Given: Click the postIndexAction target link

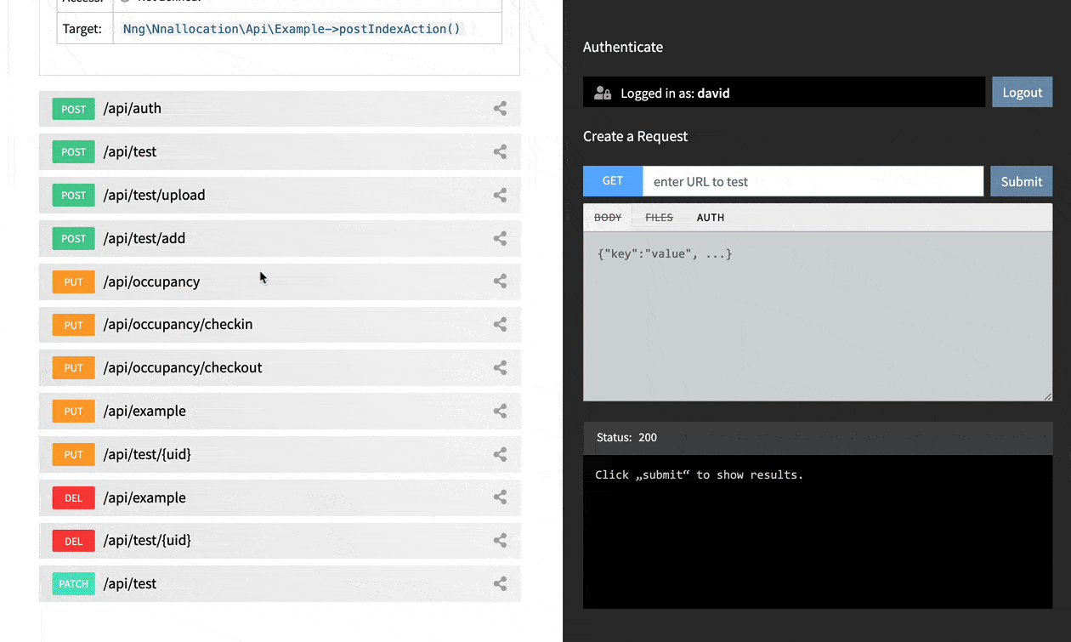Looking at the screenshot, I should coord(292,29).
